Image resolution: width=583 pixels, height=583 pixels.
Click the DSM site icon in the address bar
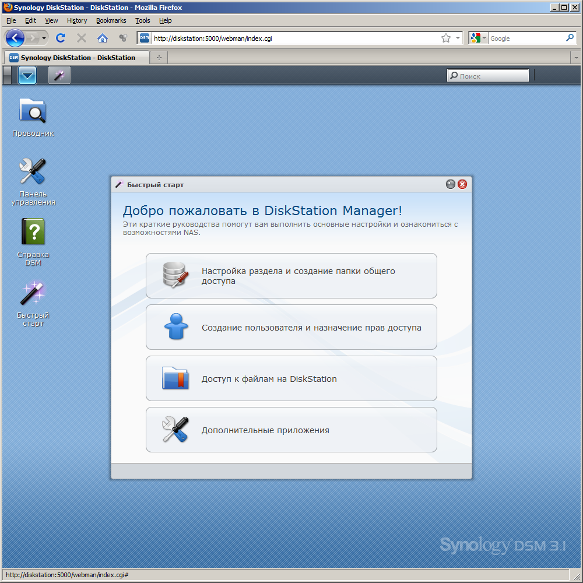point(145,38)
